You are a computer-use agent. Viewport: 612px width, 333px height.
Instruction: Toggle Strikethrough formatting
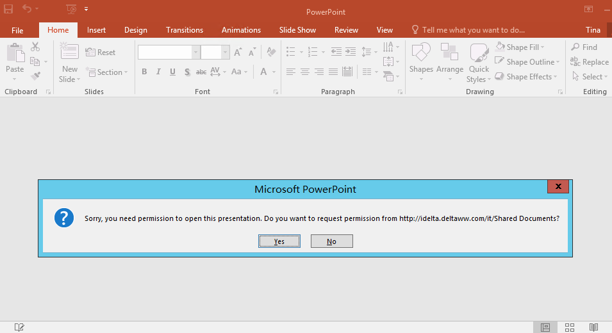pos(201,72)
